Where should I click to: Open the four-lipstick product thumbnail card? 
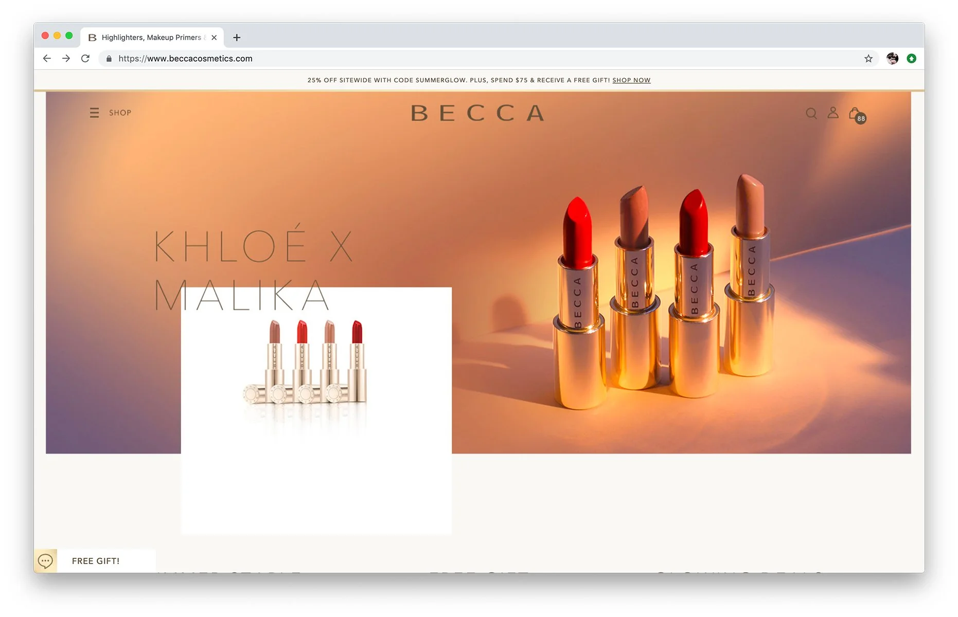coord(316,411)
